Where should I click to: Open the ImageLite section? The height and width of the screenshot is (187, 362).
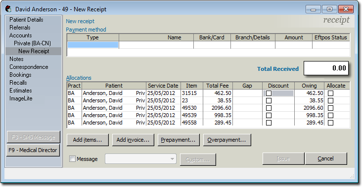pyautogui.click(x=21, y=98)
